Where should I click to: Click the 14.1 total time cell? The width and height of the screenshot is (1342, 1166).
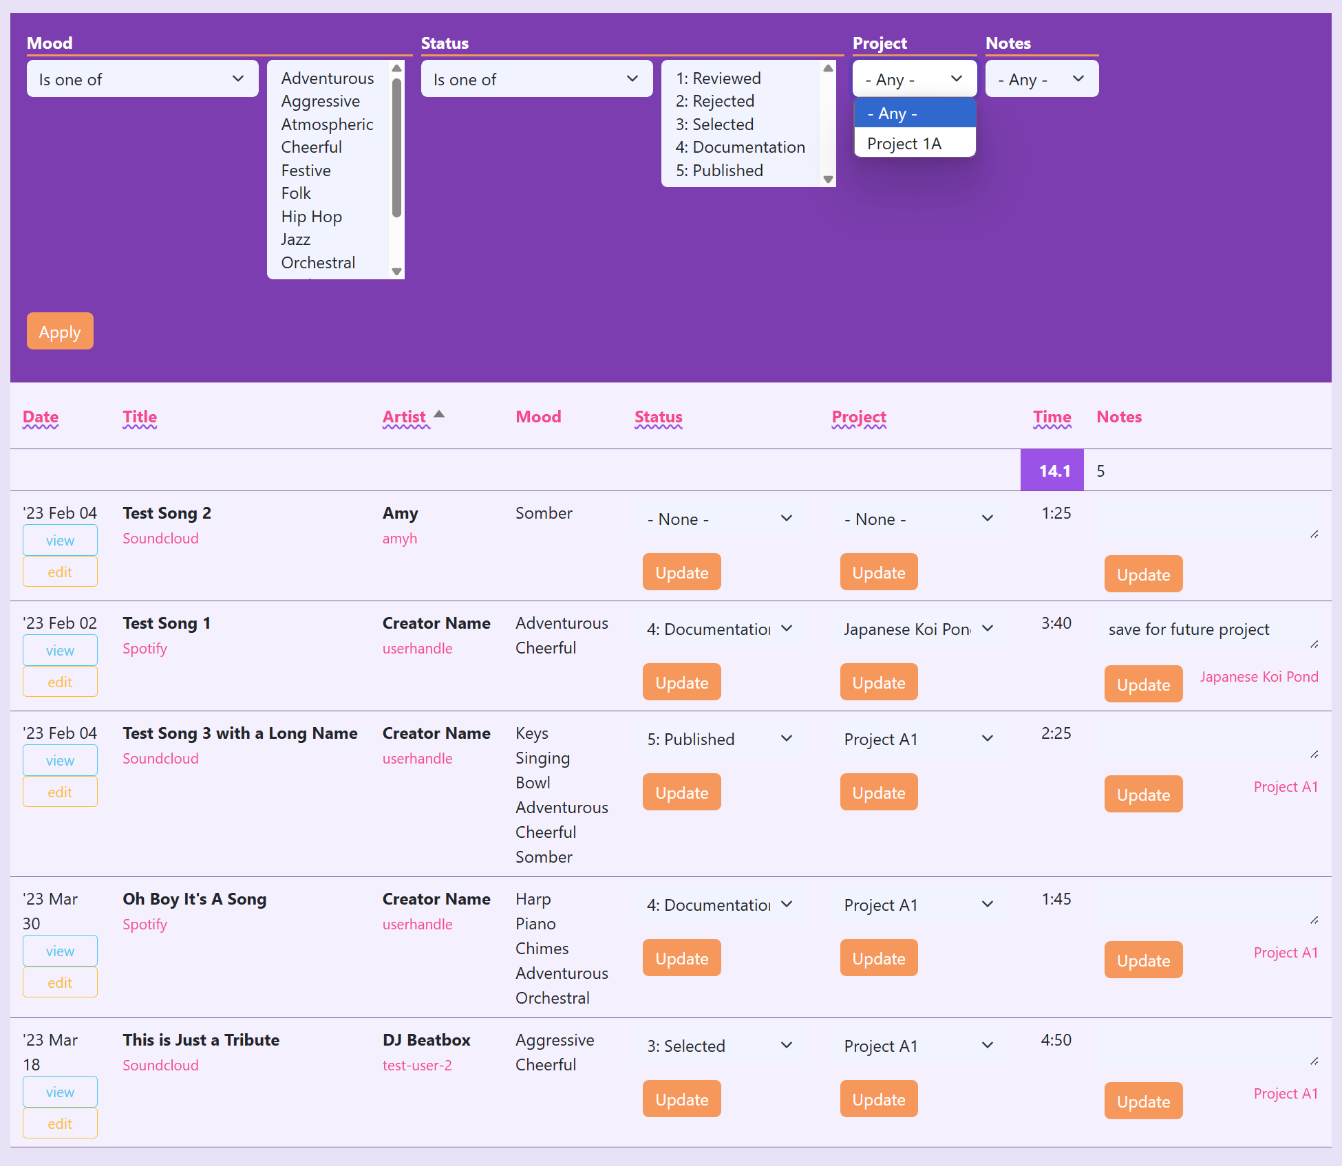[x=1052, y=471]
